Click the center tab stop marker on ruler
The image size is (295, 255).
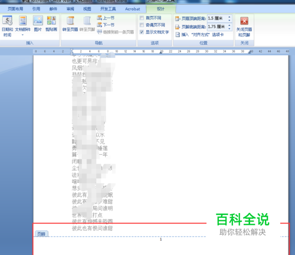pyautogui.click(x=161, y=52)
